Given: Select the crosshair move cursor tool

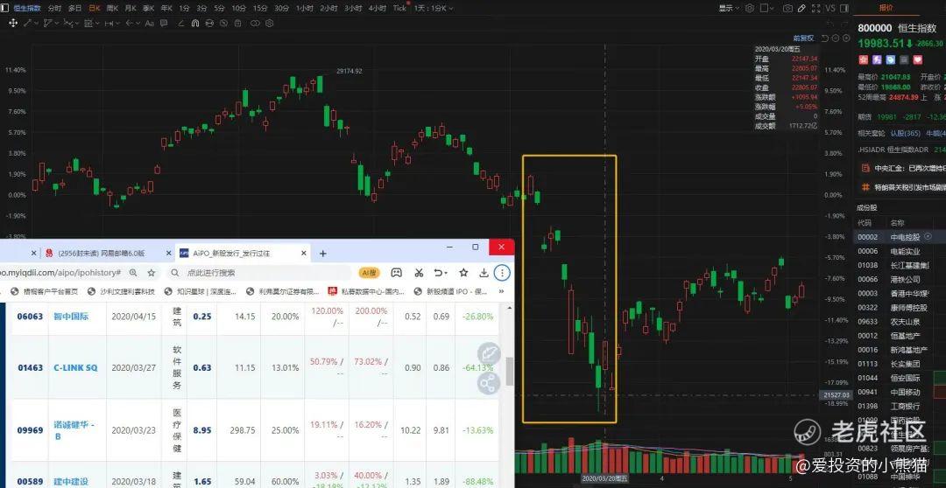Looking at the screenshot, I should [13, 23].
